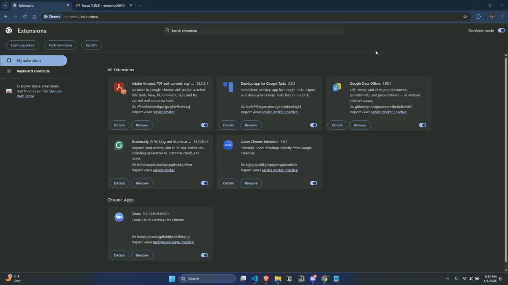Viewport: 508px width, 285px height.
Task: Open Details for Zoom Chrome Extension
Action: coord(228,183)
